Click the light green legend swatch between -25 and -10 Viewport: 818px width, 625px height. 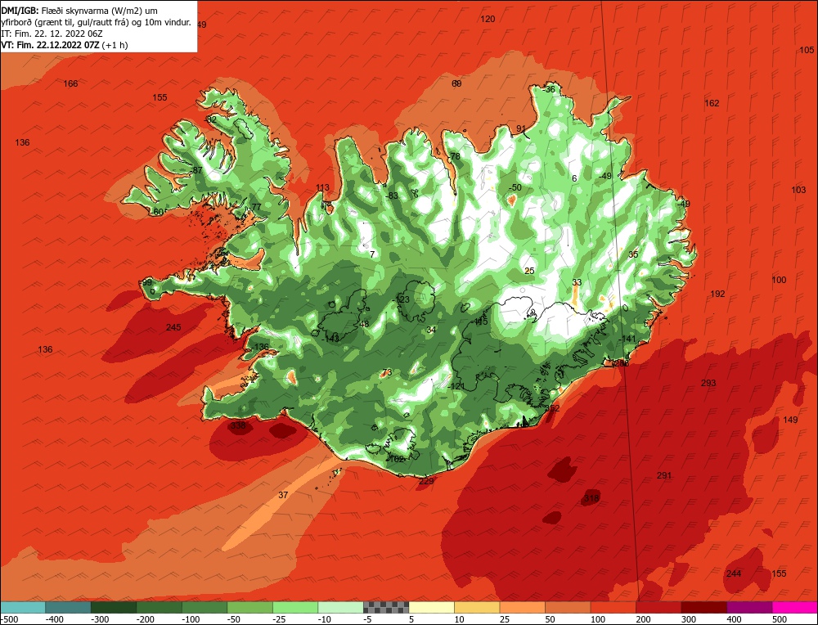295,607
